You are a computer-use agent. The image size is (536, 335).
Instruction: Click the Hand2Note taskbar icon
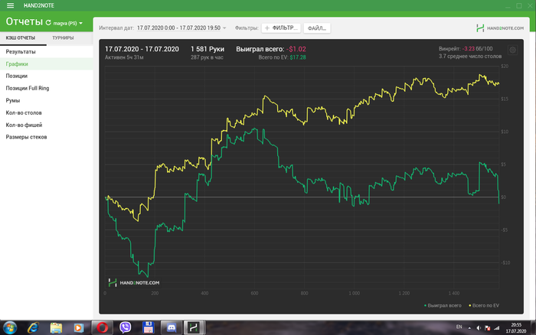(194, 328)
